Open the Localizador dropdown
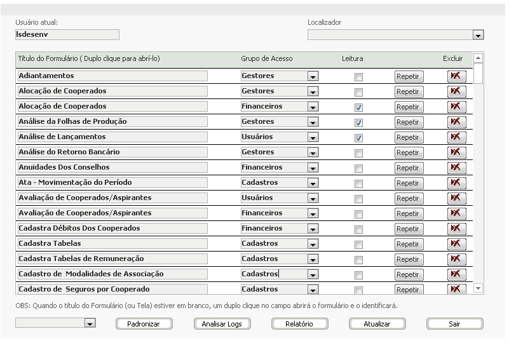This screenshot has width=509, height=343. [478, 35]
